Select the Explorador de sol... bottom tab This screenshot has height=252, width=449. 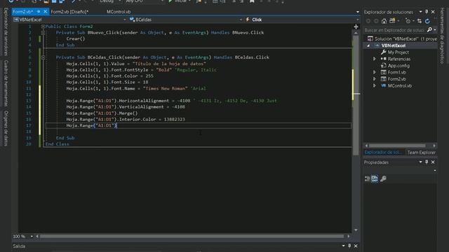pos(383,153)
